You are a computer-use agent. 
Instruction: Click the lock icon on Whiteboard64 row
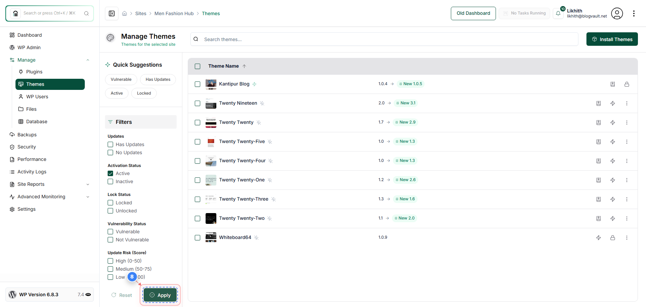pos(613,238)
